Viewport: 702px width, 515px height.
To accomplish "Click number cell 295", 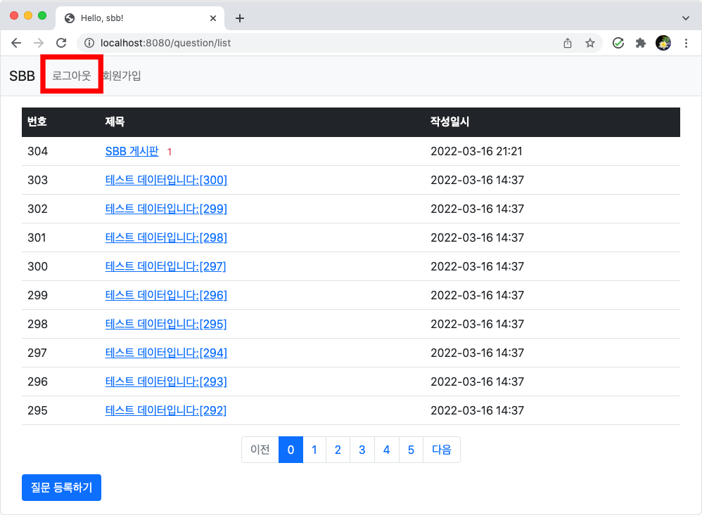I will point(37,410).
